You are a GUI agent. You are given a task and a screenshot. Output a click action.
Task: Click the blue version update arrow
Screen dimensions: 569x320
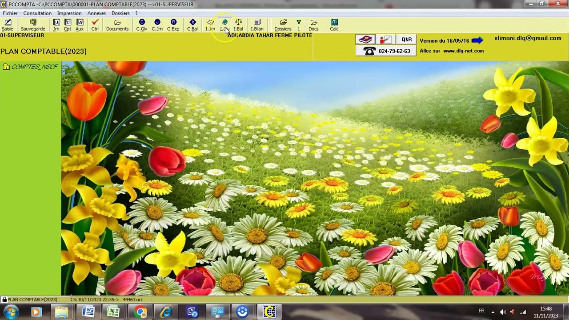[477, 40]
